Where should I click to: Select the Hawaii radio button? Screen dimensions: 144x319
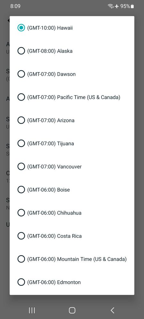pyautogui.click(x=21, y=28)
